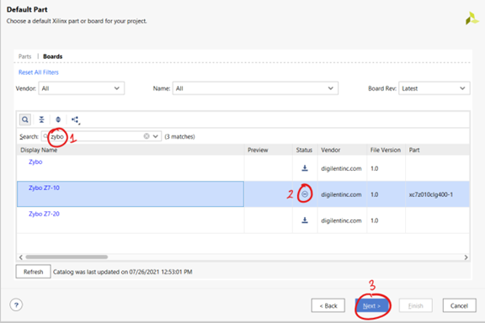Download the Zybo Z7-20 board files

[305, 220]
